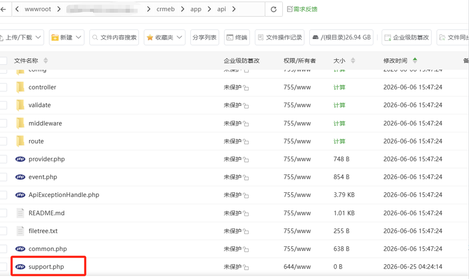The height and width of the screenshot is (279, 469).
Task: Select the validate folder checkbox
Action: coord(3,105)
